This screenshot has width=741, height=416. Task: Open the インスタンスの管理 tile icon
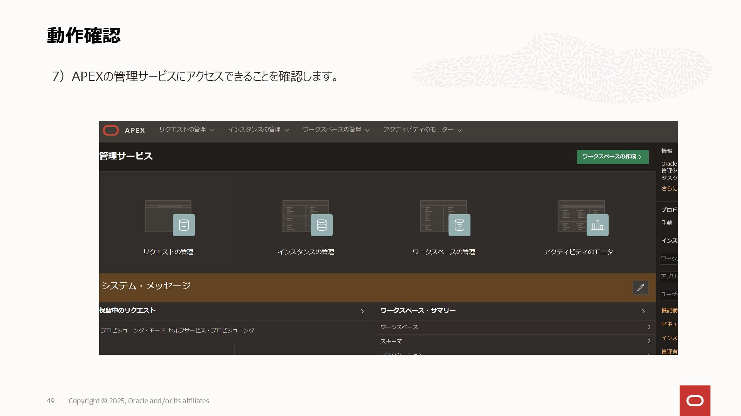[308, 218]
